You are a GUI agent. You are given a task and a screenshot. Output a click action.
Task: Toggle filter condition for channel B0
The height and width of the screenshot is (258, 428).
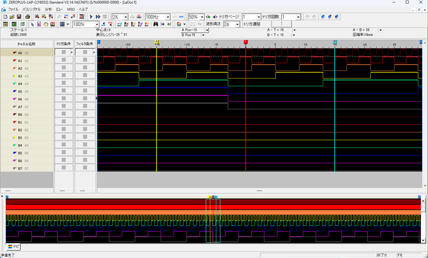click(x=85, y=114)
